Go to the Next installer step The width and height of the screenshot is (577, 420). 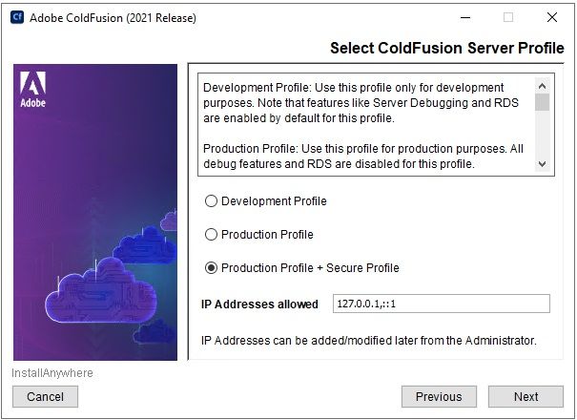pyautogui.click(x=525, y=396)
